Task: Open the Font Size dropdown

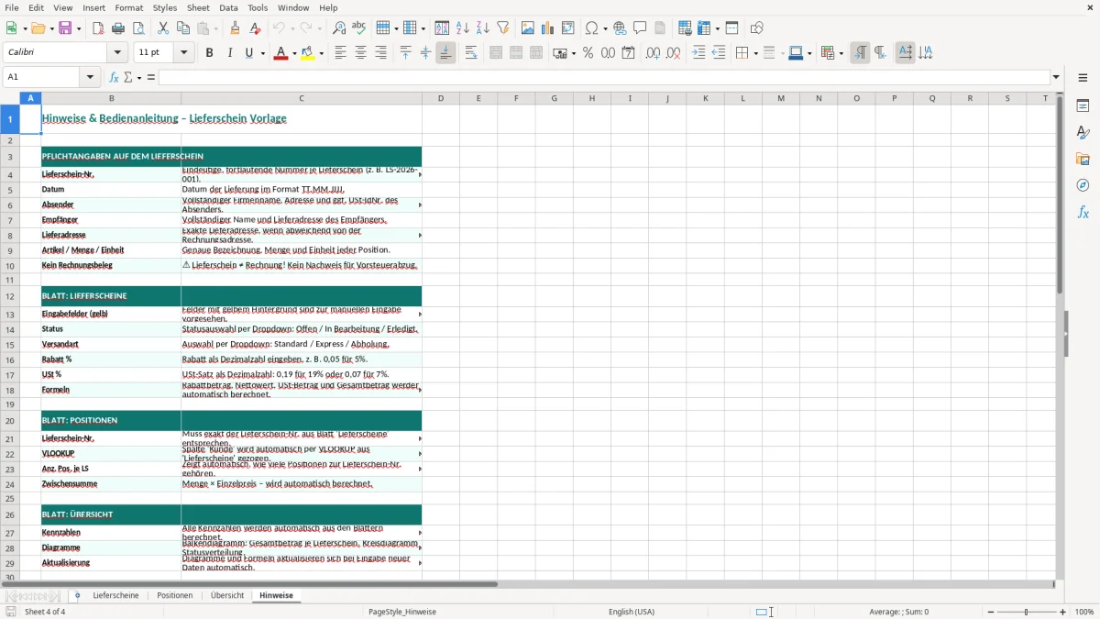Action: [x=184, y=53]
